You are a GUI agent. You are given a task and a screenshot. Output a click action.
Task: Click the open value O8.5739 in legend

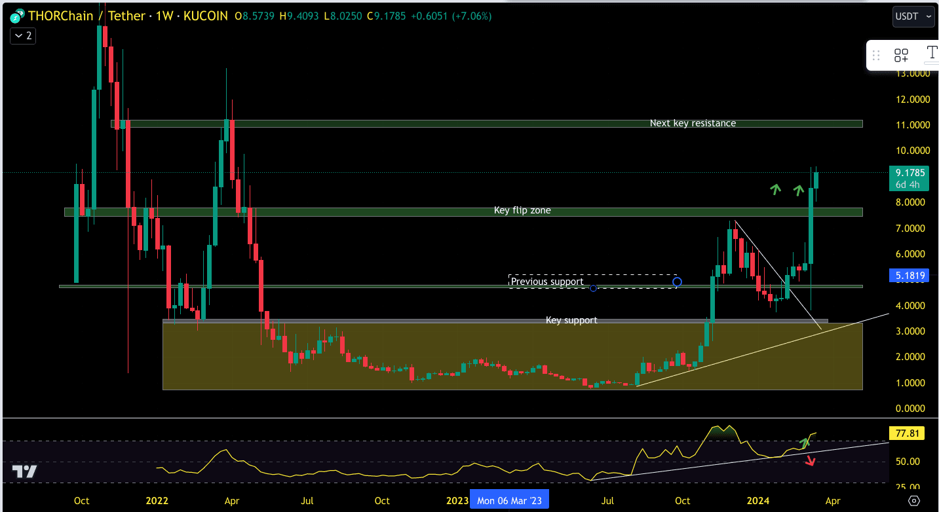[x=256, y=16]
